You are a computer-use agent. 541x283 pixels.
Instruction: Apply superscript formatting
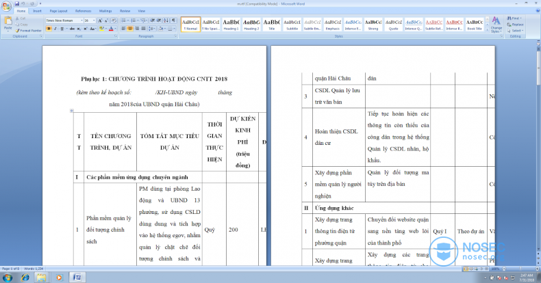click(x=86, y=29)
